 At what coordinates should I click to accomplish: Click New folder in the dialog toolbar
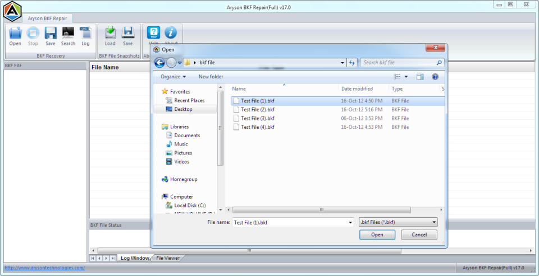click(211, 77)
